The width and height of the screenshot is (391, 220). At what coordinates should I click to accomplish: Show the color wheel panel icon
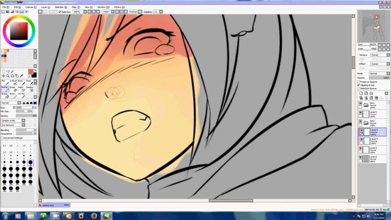tap(3, 12)
